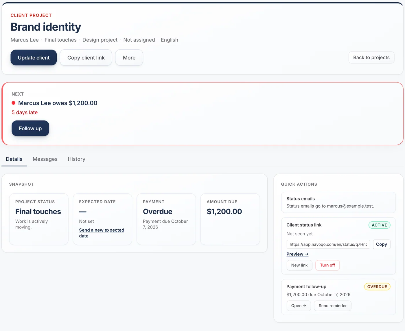Switch to the Details tab
The height and width of the screenshot is (331, 405).
pos(14,159)
